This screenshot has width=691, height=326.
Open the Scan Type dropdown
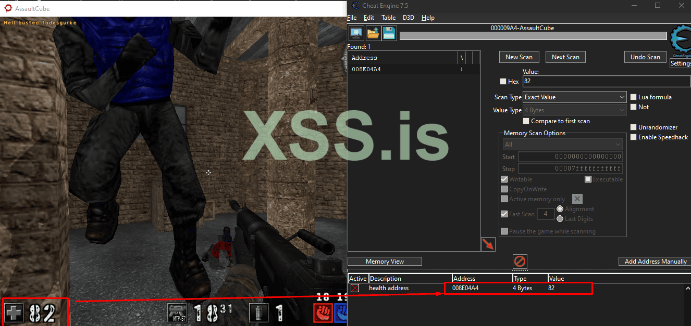574,97
